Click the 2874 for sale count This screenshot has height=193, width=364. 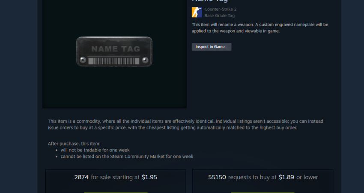pyautogui.click(x=81, y=177)
